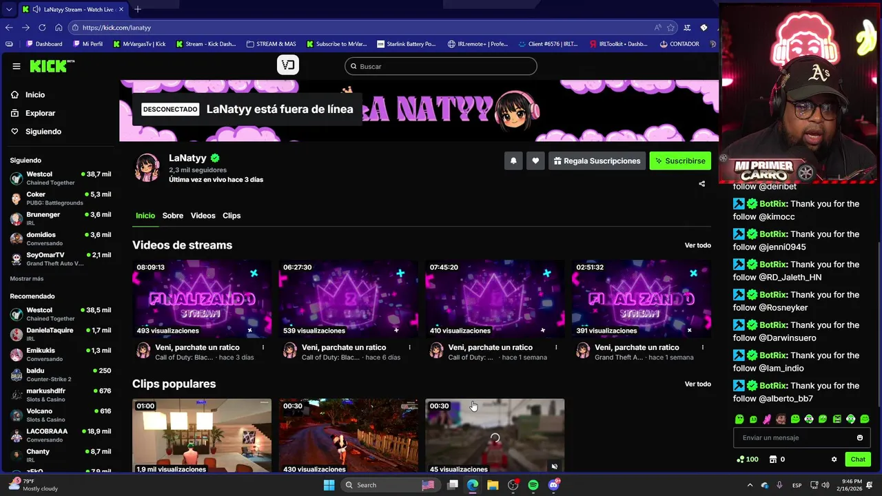Select the Inicio channel tab
This screenshot has width=882, height=496.
click(x=145, y=216)
